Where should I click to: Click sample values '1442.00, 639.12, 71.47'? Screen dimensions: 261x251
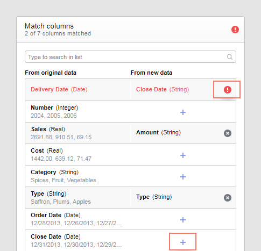tap(61, 159)
